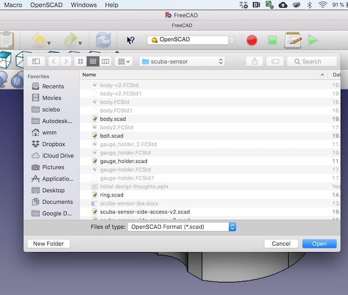Open the Macro menu
This screenshot has width=348, height=295.
13,5
